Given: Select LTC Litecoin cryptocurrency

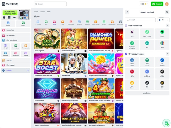Looking at the screenshot, I should pos(162,62).
